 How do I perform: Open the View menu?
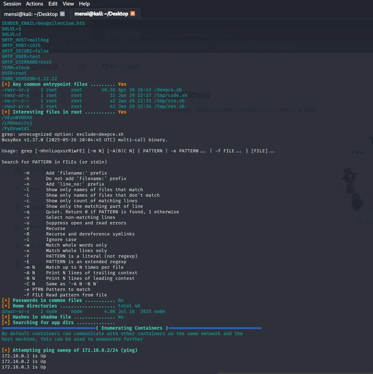[x=68, y=4]
